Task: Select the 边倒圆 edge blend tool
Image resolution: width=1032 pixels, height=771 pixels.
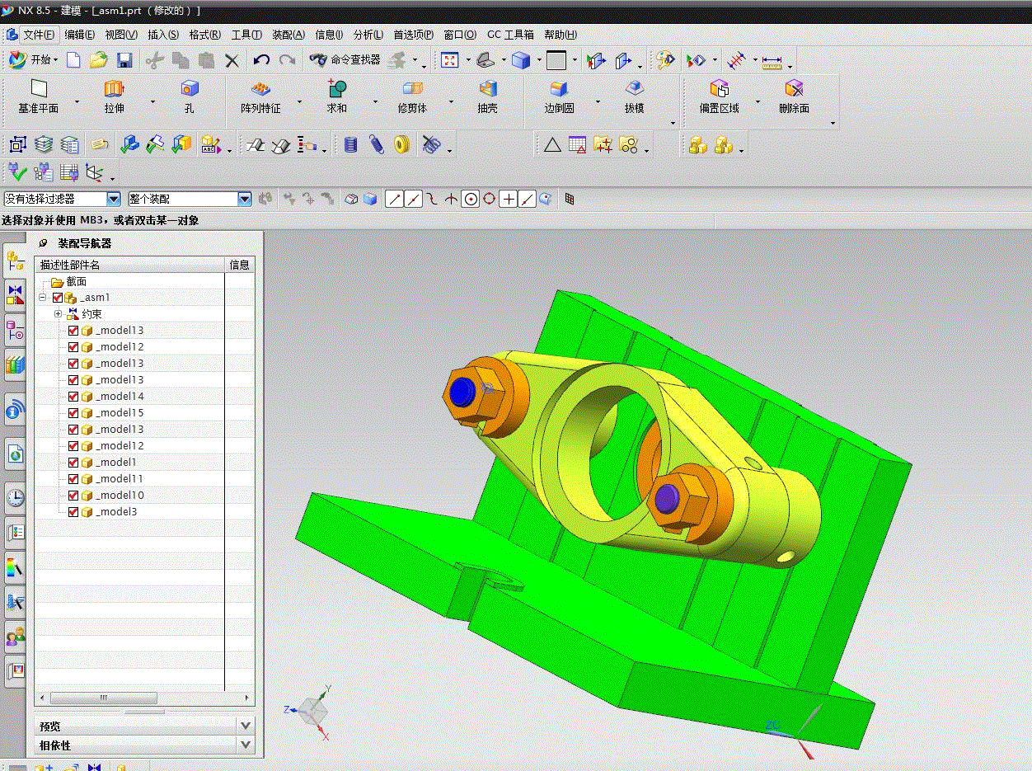Action: click(559, 97)
